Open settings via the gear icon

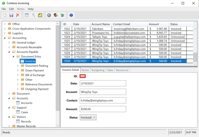coord(49,15)
